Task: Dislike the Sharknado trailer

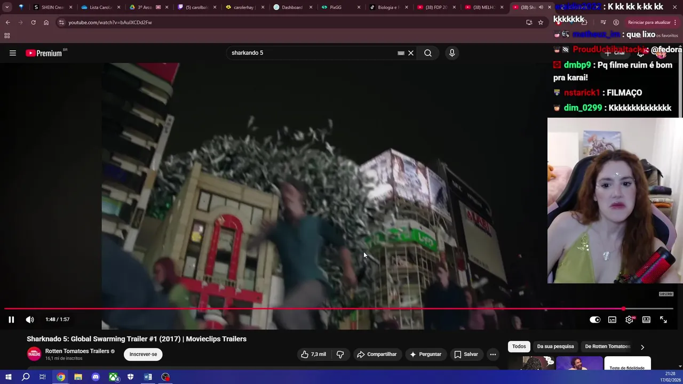Action: pos(340,354)
